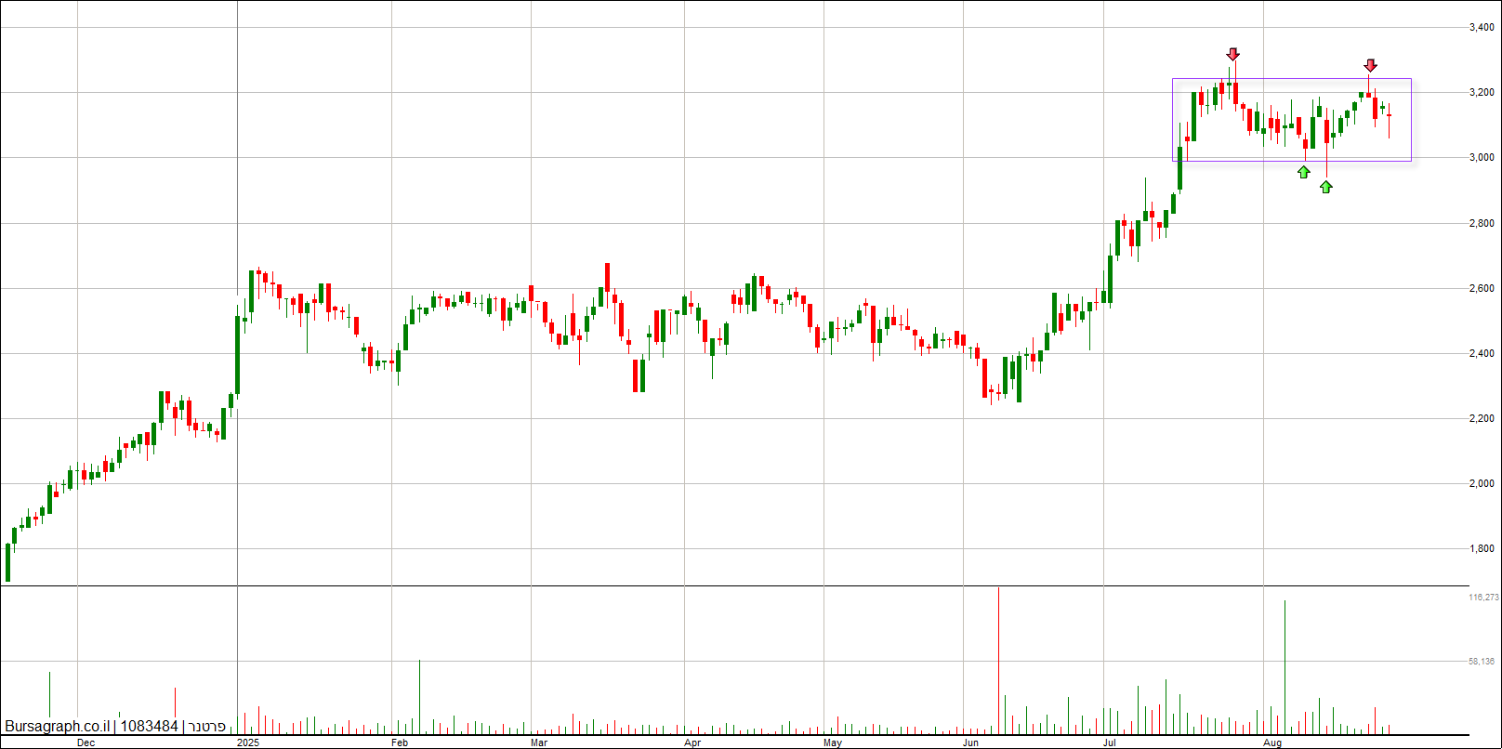
Task: Click the 1,800 price axis label
Action: (1482, 549)
